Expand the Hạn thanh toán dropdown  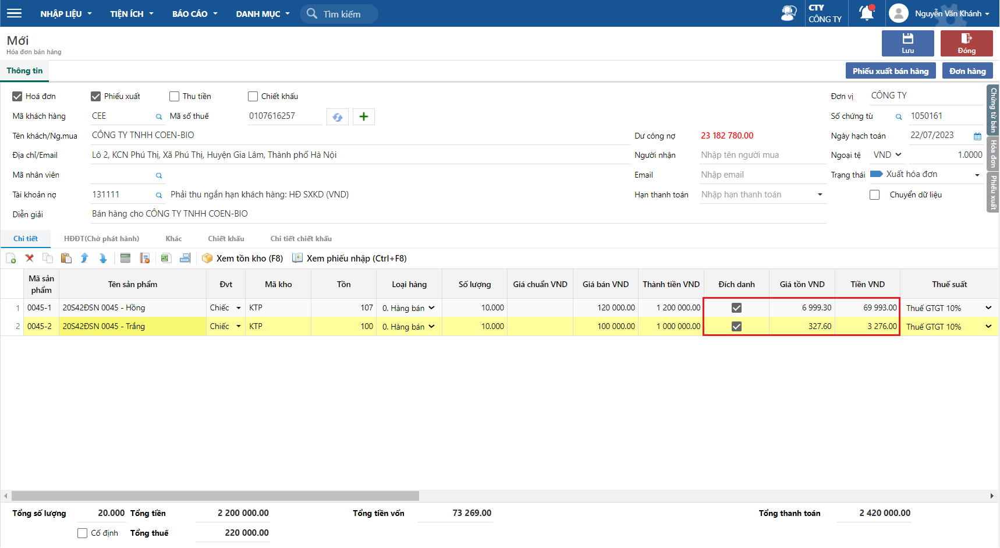(x=820, y=195)
